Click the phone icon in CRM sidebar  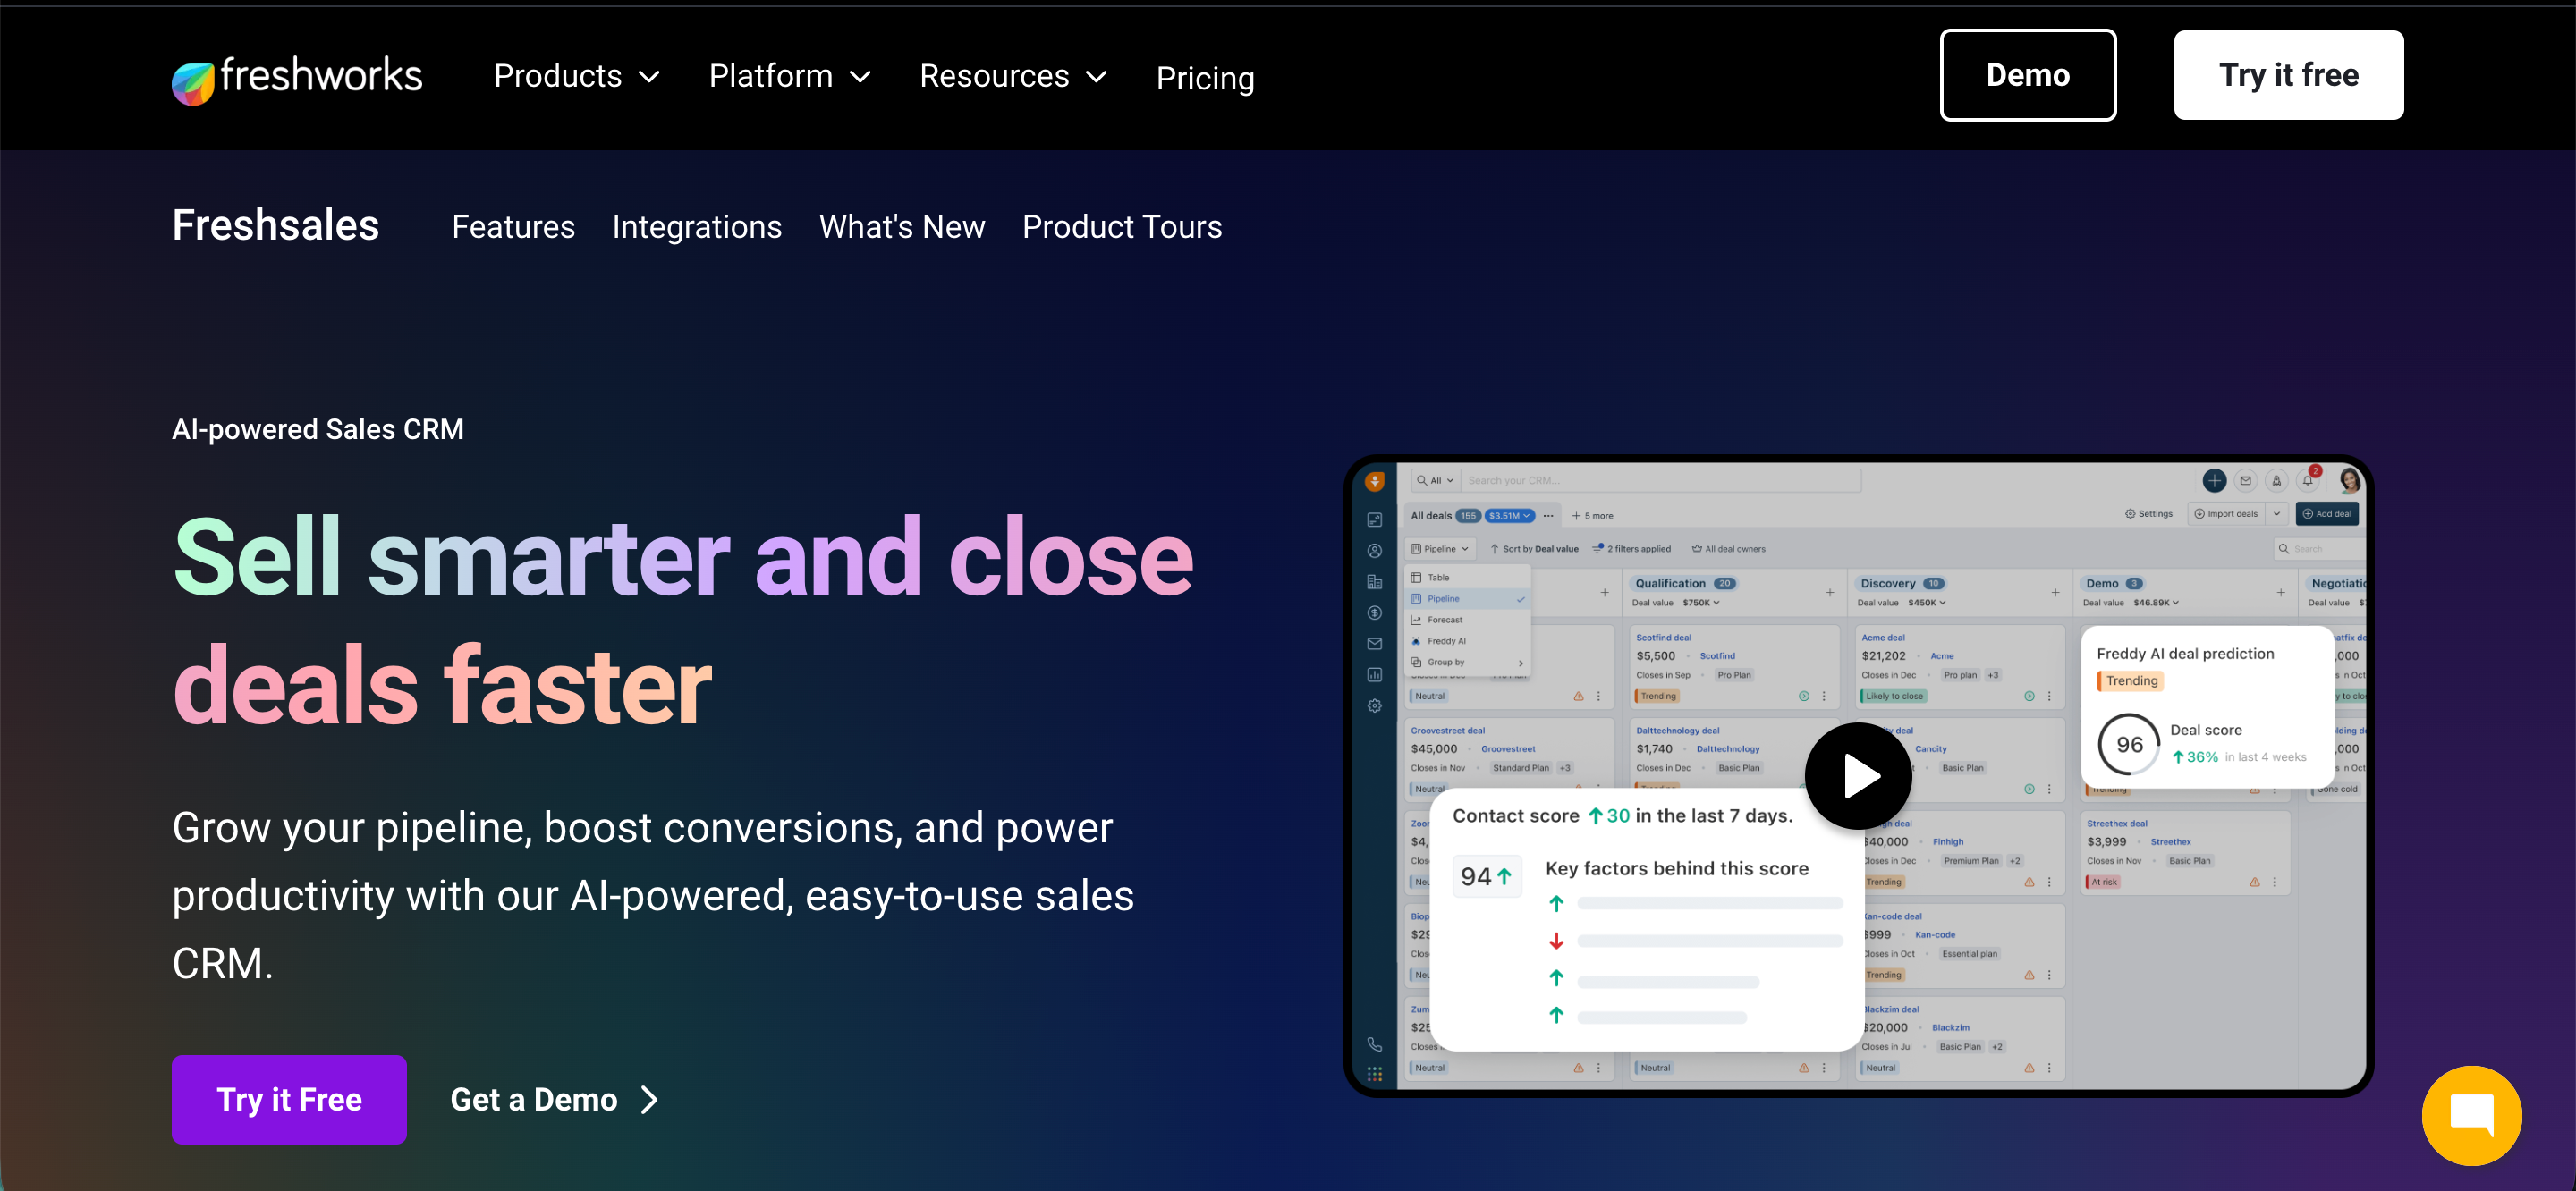(1375, 1044)
